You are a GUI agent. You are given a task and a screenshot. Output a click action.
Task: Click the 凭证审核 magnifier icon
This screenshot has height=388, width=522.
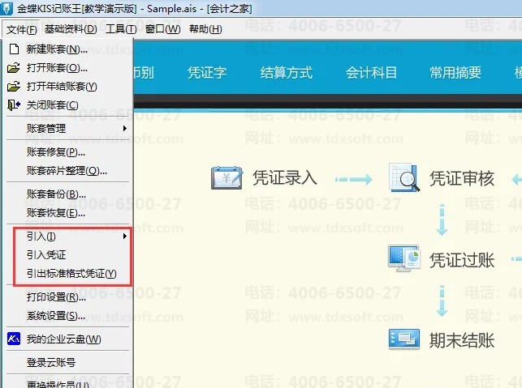(x=403, y=177)
